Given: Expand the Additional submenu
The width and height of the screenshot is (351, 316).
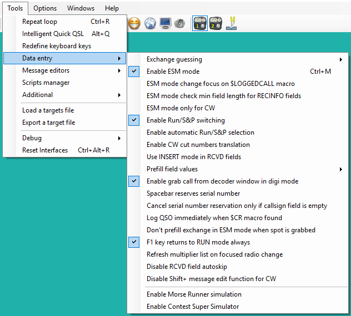Looking at the screenshot, I should click(64, 95).
